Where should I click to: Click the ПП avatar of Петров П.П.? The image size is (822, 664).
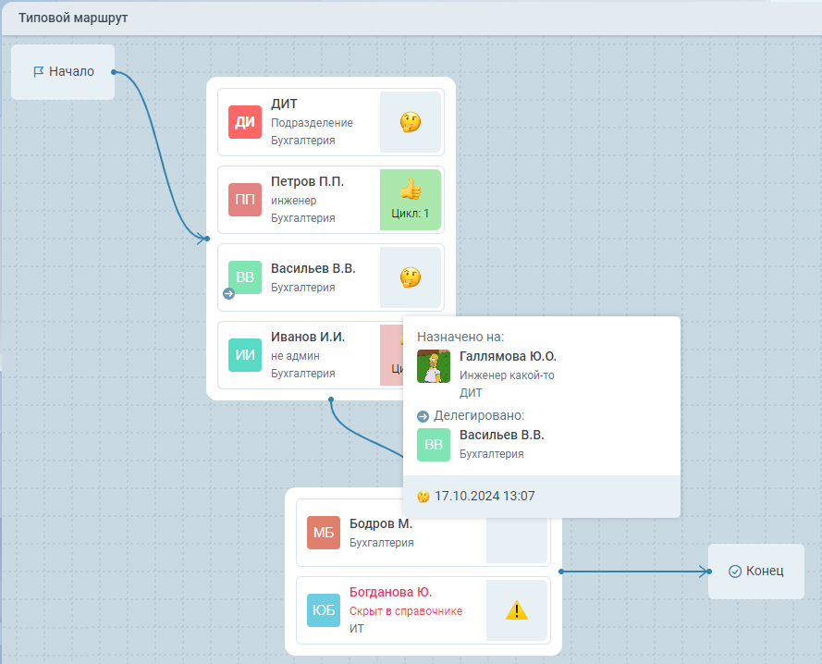245,200
